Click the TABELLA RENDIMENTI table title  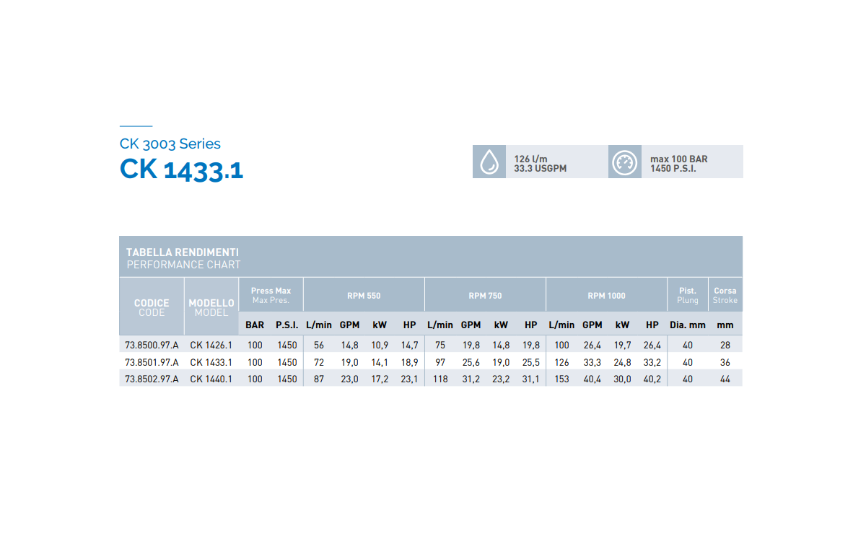[183, 252]
